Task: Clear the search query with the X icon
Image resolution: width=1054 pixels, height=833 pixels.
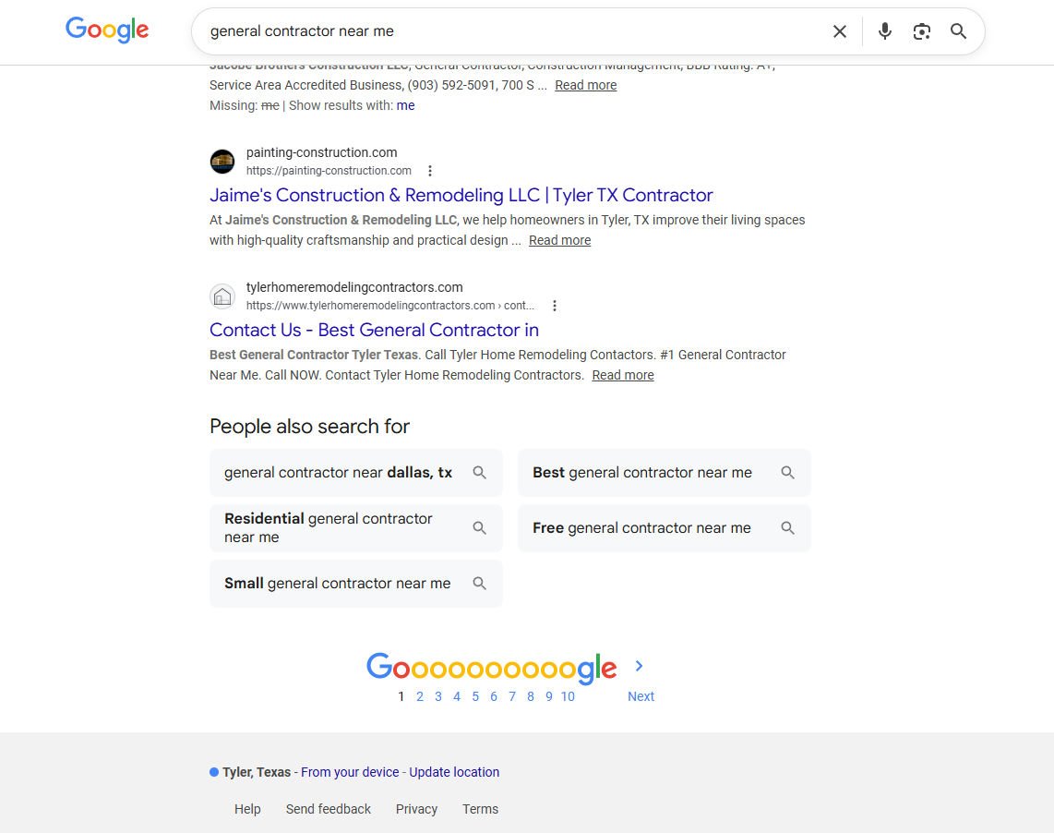Action: (839, 30)
